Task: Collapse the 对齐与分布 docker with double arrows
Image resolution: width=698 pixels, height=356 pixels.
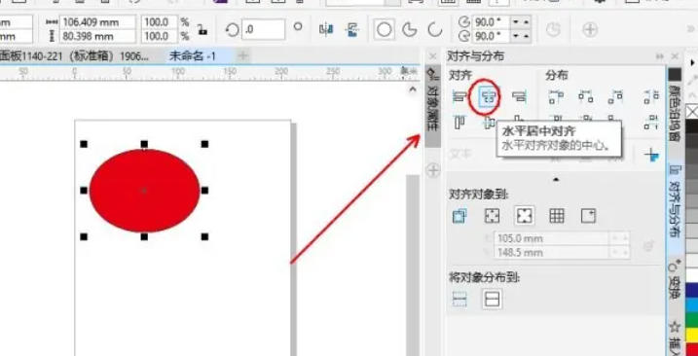Action: [660, 56]
